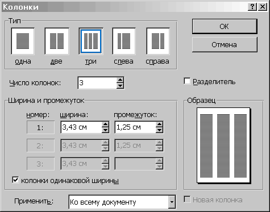This screenshot has height=212, width=270.
Task: Click the 'Число колонок:' label
Action: coord(35,83)
